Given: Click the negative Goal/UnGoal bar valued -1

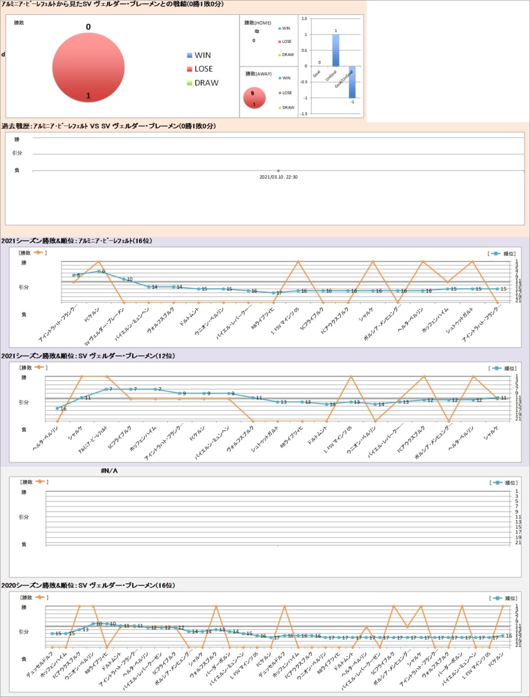Looking at the screenshot, I should coord(352,82).
